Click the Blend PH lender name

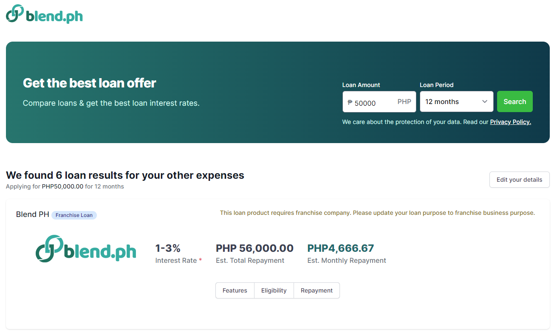point(32,214)
